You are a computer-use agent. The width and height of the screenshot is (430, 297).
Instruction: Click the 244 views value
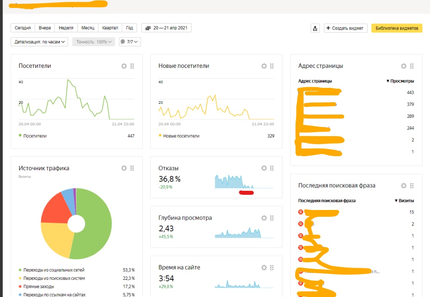410,128
